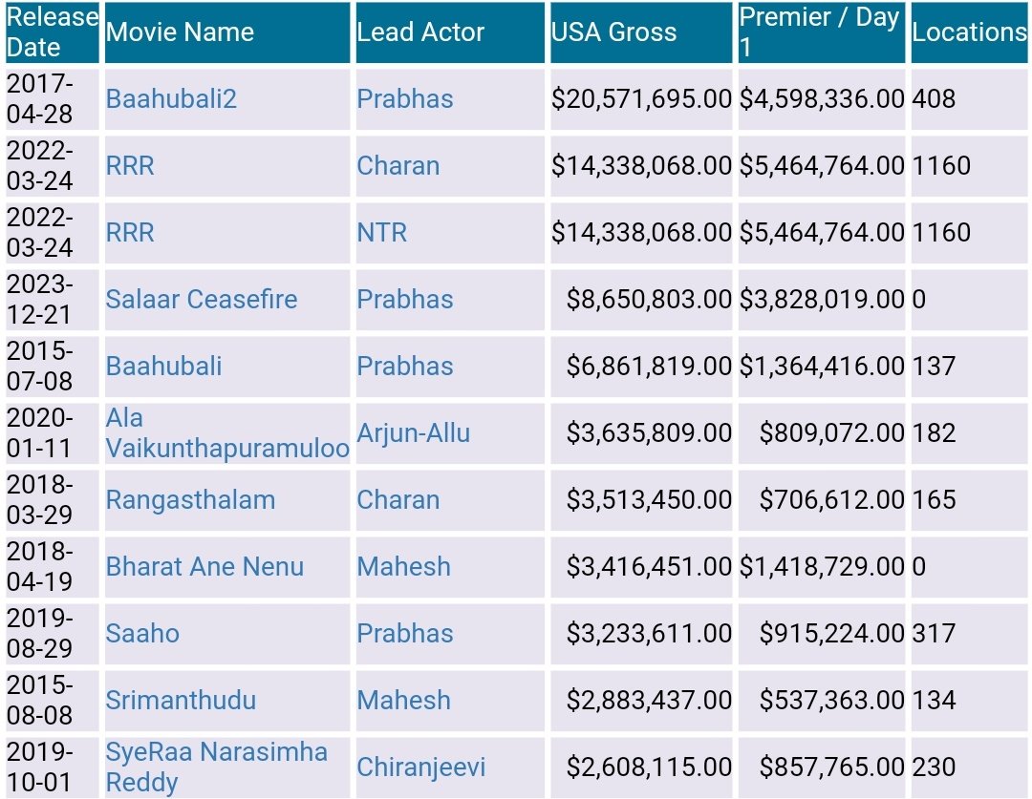Sort by the Release Date column header
The height and width of the screenshot is (799, 1032).
[x=52, y=32]
